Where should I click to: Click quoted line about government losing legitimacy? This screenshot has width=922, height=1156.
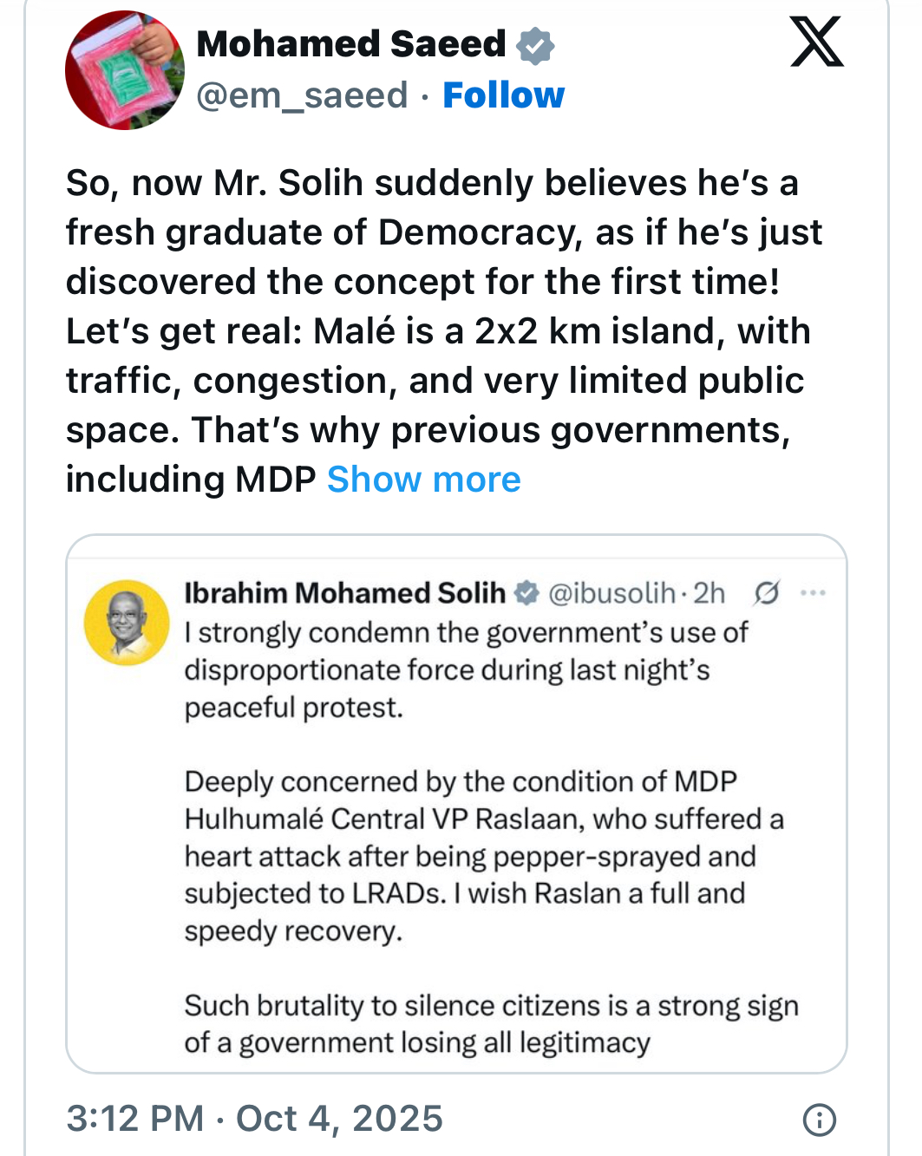tap(490, 1024)
